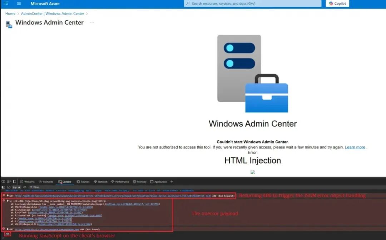Click the filter icon in the console toolbar
Screen dimensions: 386x240
30,187
